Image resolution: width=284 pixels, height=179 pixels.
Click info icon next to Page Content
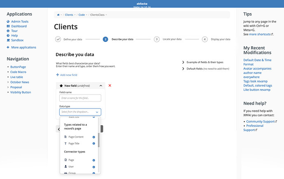[x=94, y=137]
